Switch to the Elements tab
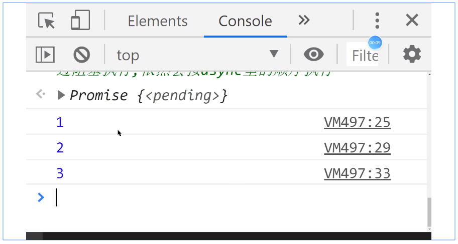 (x=158, y=21)
